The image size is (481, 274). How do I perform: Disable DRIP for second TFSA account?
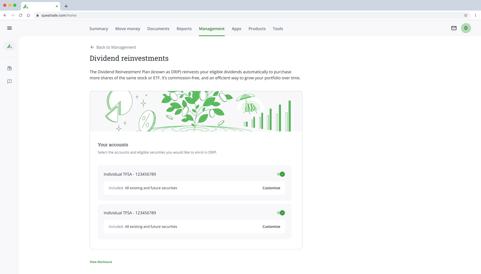tap(281, 213)
